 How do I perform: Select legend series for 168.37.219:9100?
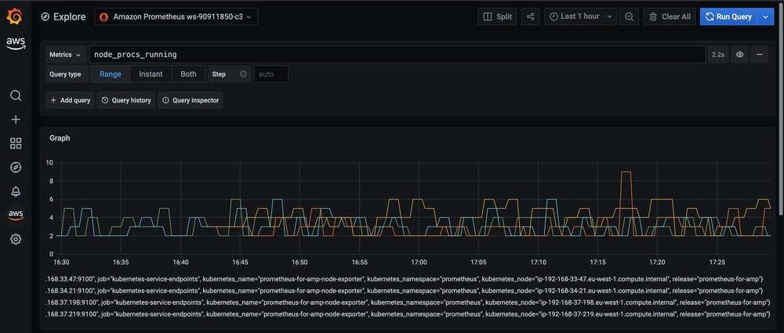(x=406, y=314)
